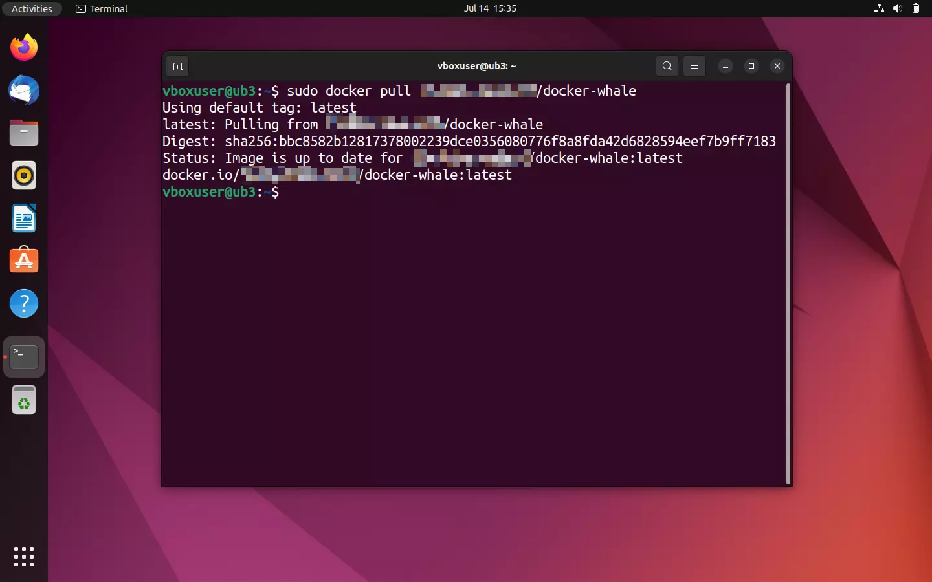Click the sudo docker pull command line
Screen dimensions: 932x582
399,91
